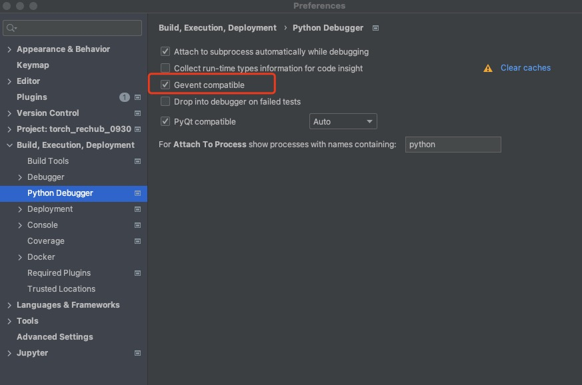This screenshot has height=385, width=582.
Task: Uncheck the Gevent compatible checkbox
Action: [x=165, y=85]
